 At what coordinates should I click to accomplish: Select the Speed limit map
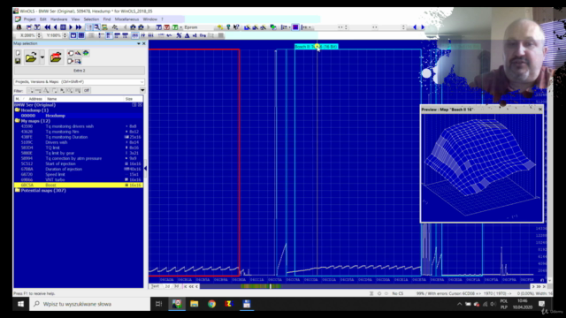tap(79, 174)
